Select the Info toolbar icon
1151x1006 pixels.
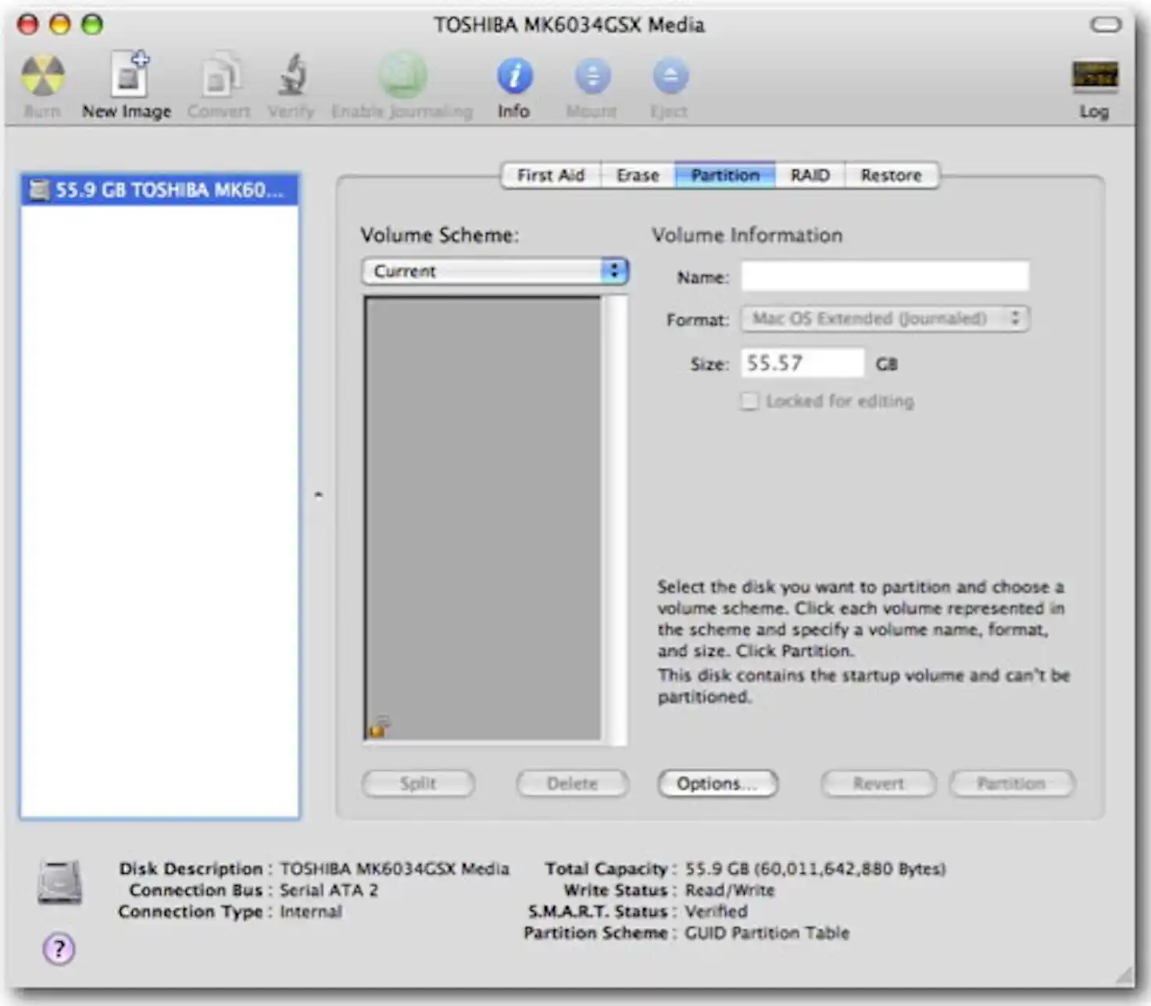(x=513, y=78)
